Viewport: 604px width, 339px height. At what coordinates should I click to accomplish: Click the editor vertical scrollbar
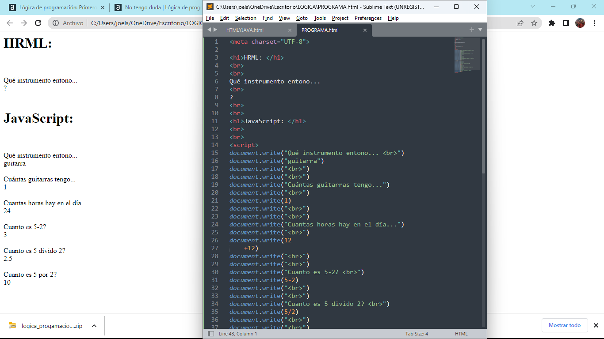483,106
